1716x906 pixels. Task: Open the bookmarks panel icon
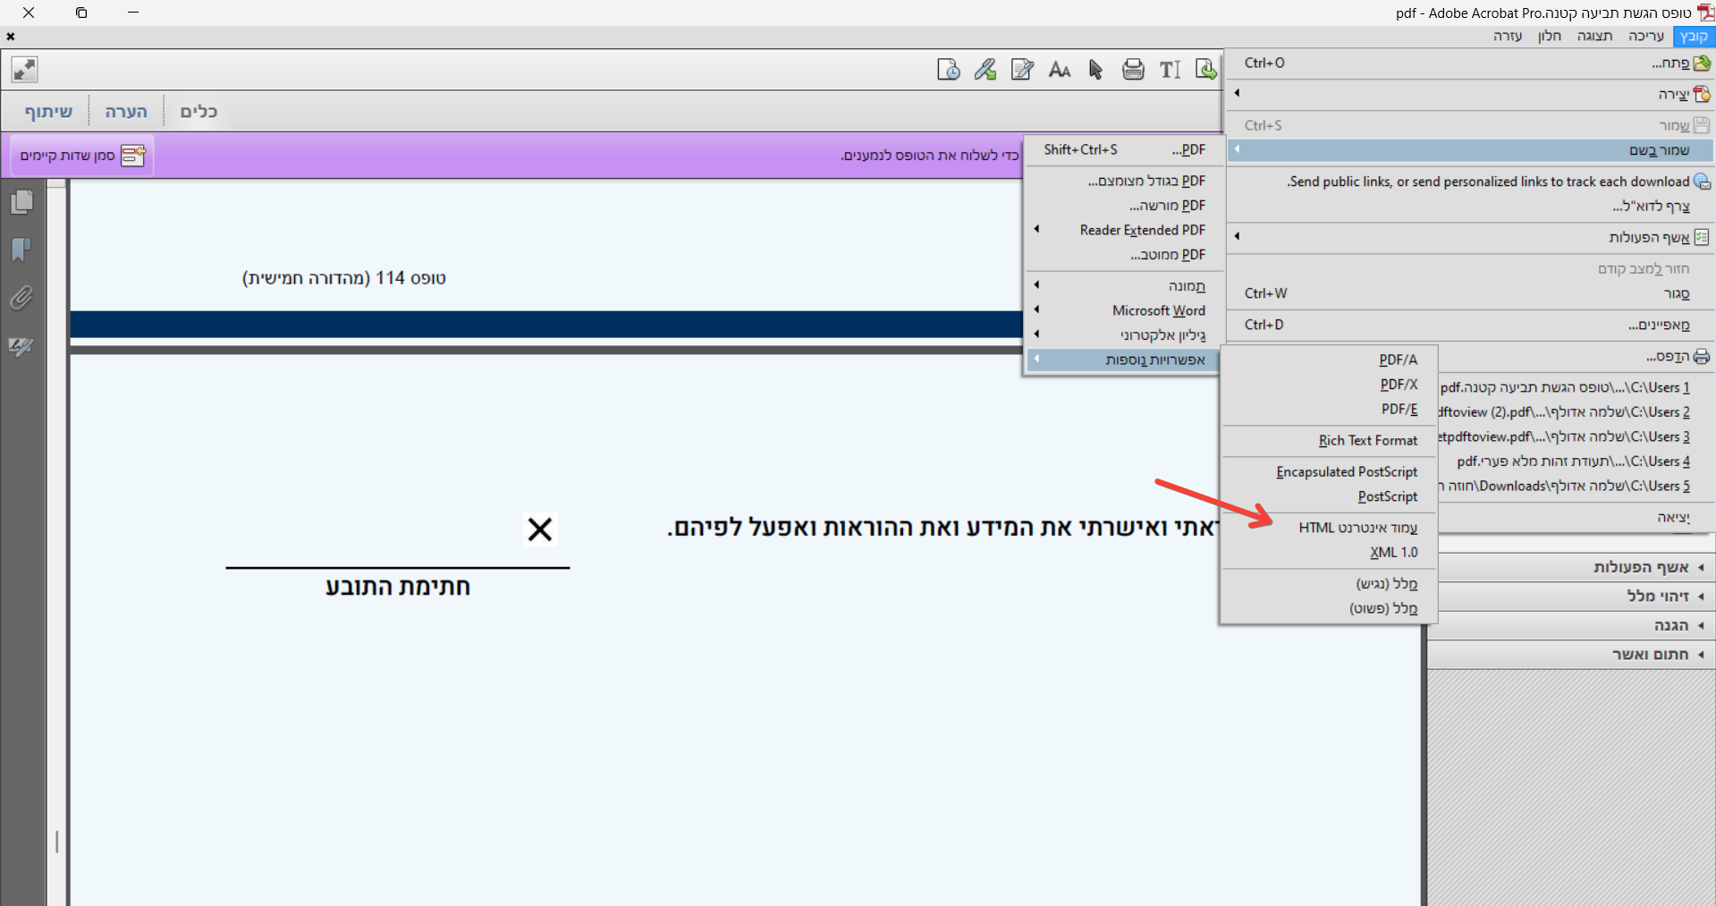click(x=21, y=250)
